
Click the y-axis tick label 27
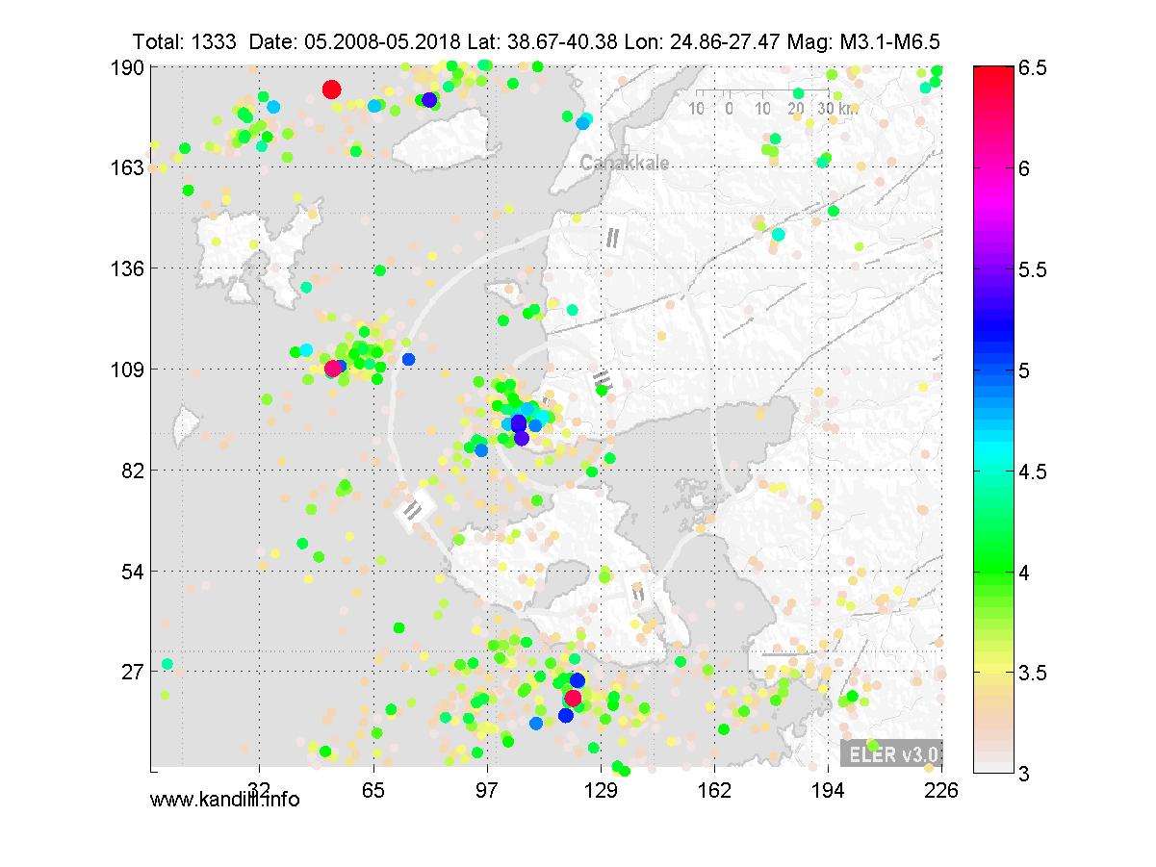134,671
